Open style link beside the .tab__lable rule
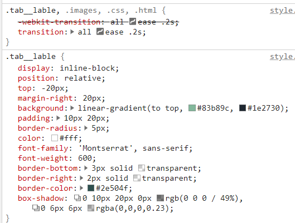The height and width of the screenshot is (223, 295). pos(282,57)
